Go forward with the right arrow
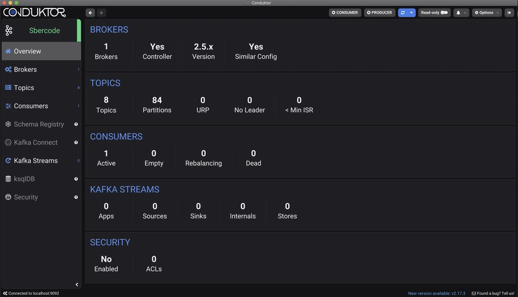 click(101, 12)
